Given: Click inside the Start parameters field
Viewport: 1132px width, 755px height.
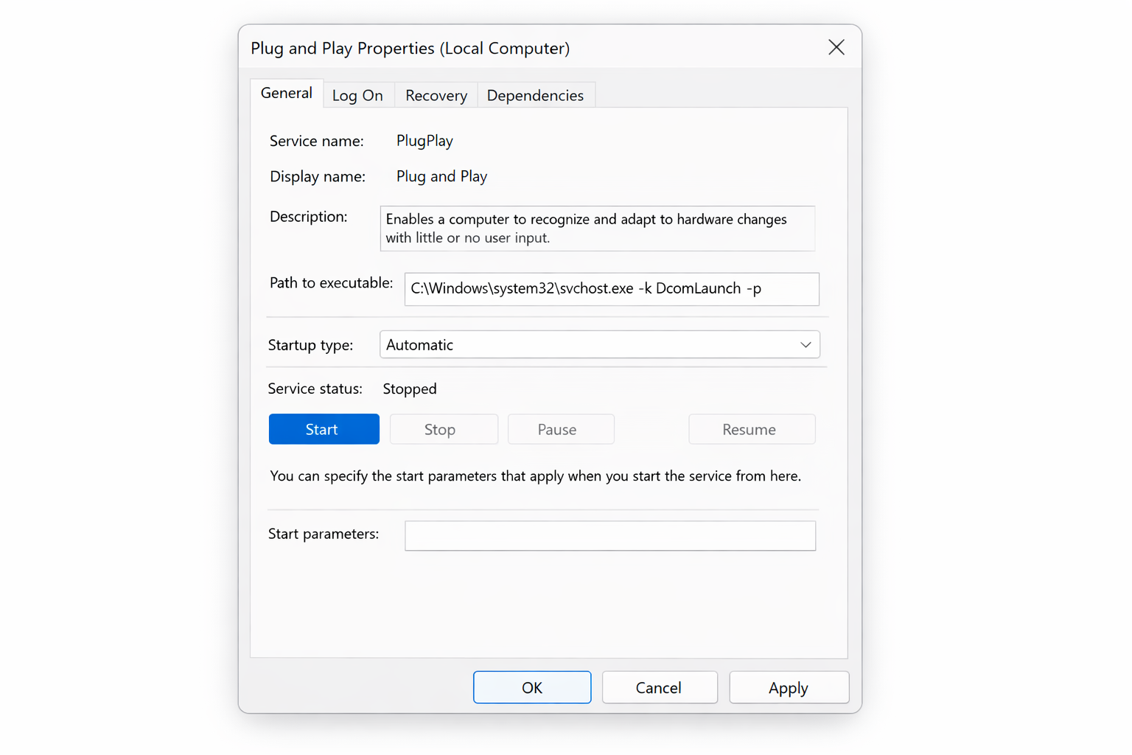Looking at the screenshot, I should 610,536.
